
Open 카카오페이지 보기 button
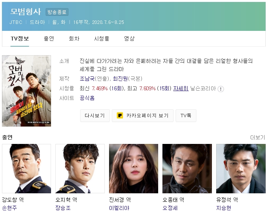pos(143,116)
